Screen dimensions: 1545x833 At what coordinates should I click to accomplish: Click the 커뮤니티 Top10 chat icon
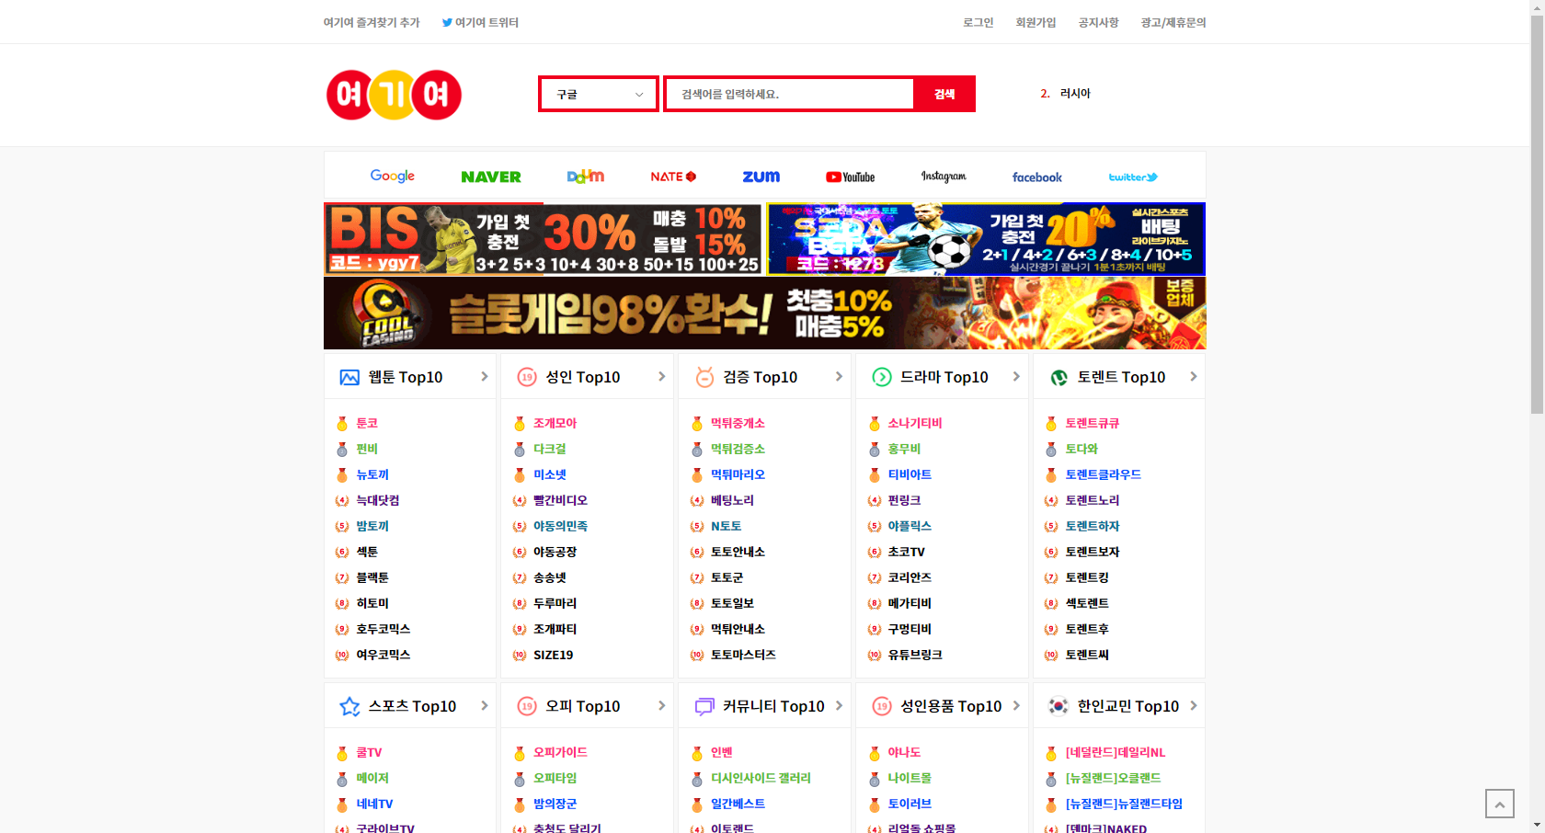tap(704, 706)
